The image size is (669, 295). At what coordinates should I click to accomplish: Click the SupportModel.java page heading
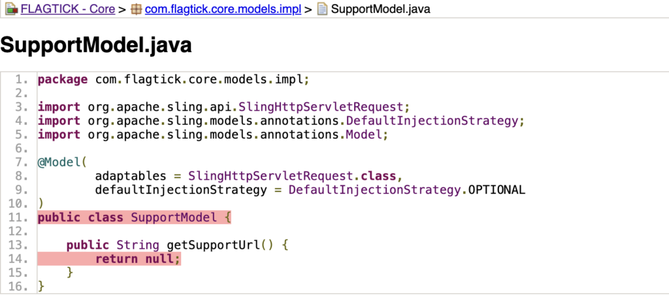96,45
